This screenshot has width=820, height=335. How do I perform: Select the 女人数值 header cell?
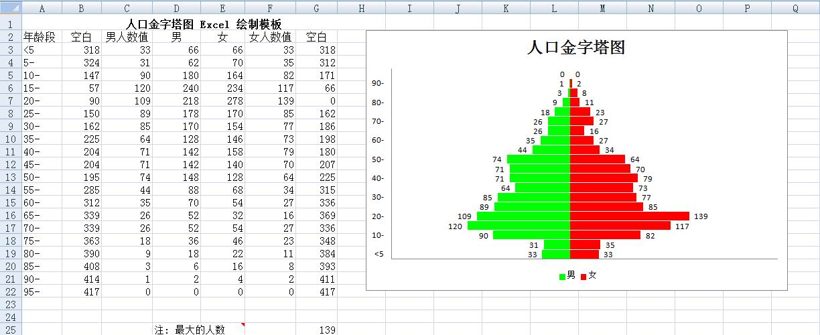(270, 37)
